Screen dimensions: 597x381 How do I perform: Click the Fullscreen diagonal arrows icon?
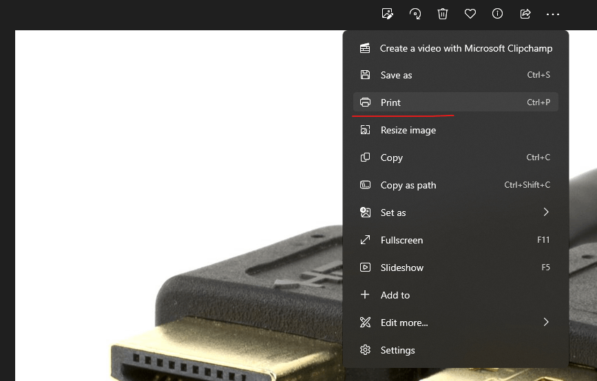pyautogui.click(x=365, y=240)
